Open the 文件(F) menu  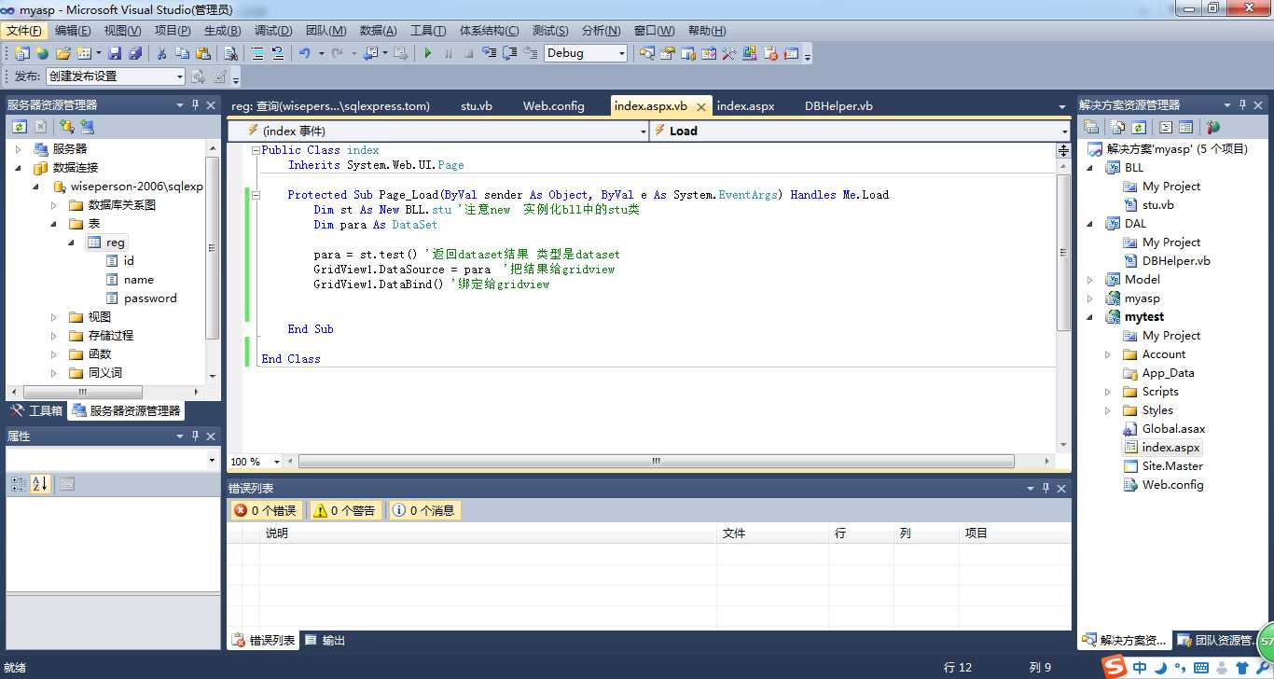[24, 31]
